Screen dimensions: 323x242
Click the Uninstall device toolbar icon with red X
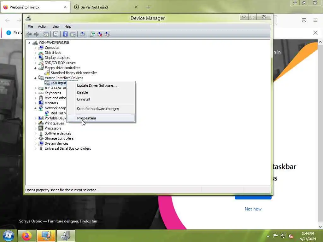[100, 34]
